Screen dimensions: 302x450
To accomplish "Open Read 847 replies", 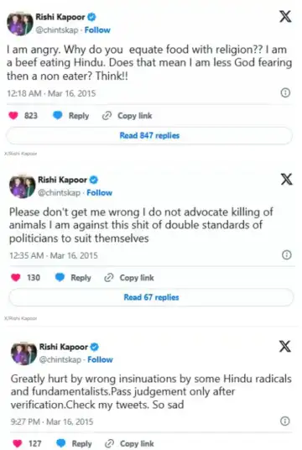I will tap(149, 135).
